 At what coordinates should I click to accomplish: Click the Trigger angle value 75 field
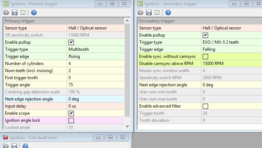[95, 85]
